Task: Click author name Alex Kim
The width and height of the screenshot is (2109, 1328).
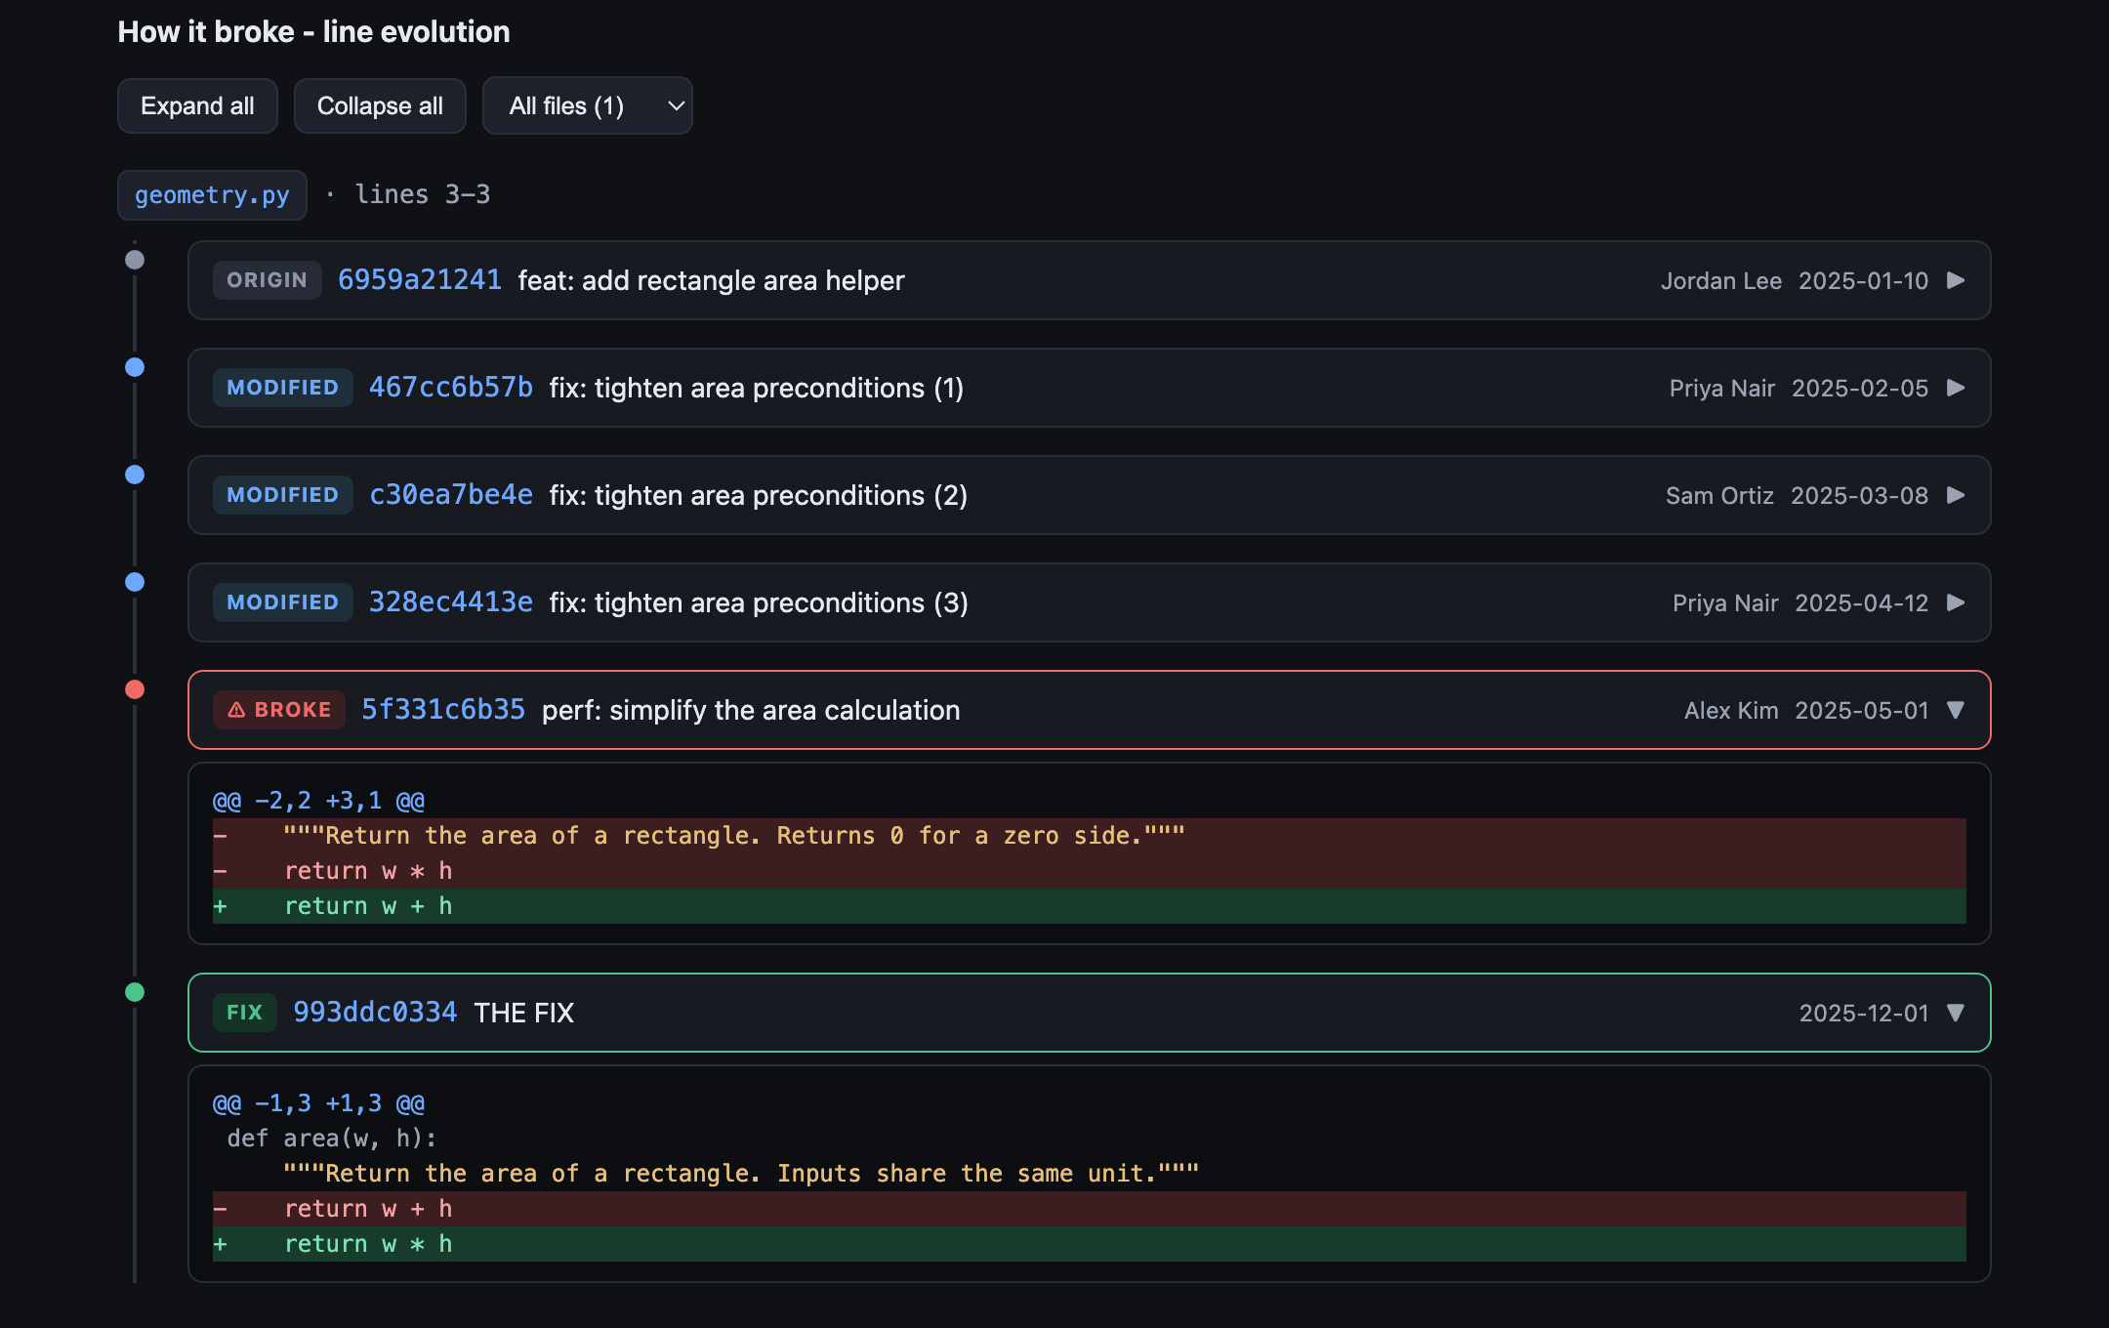Action: 1731,710
